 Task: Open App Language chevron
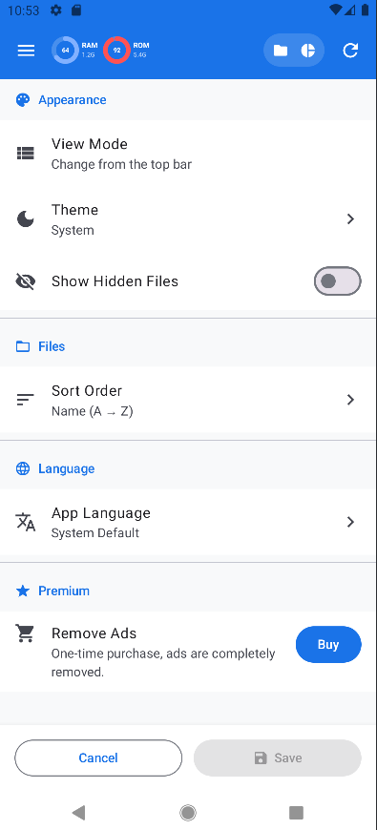[x=350, y=522]
